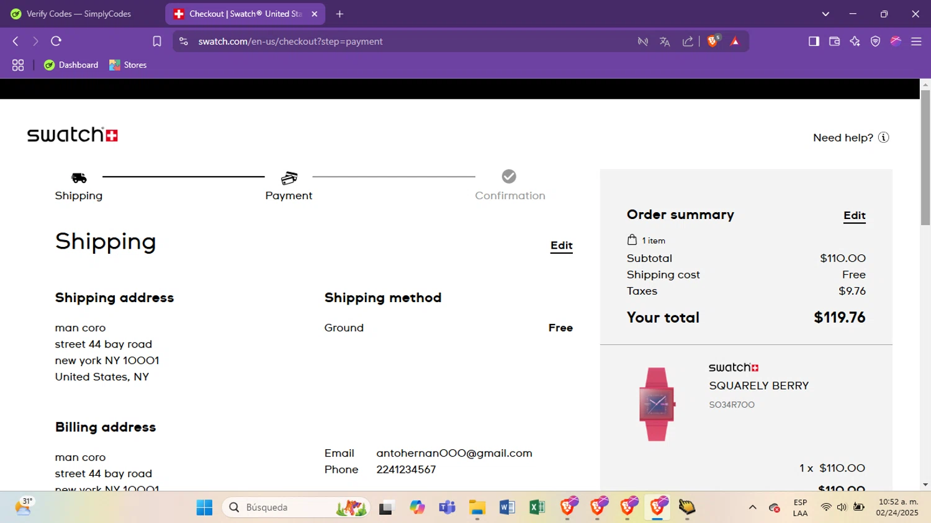The image size is (931, 523).
Task: Open site information icon in address bar
Action: click(183, 42)
